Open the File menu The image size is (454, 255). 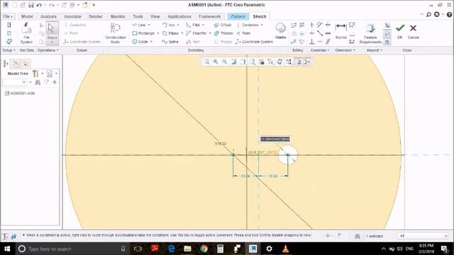[8, 16]
